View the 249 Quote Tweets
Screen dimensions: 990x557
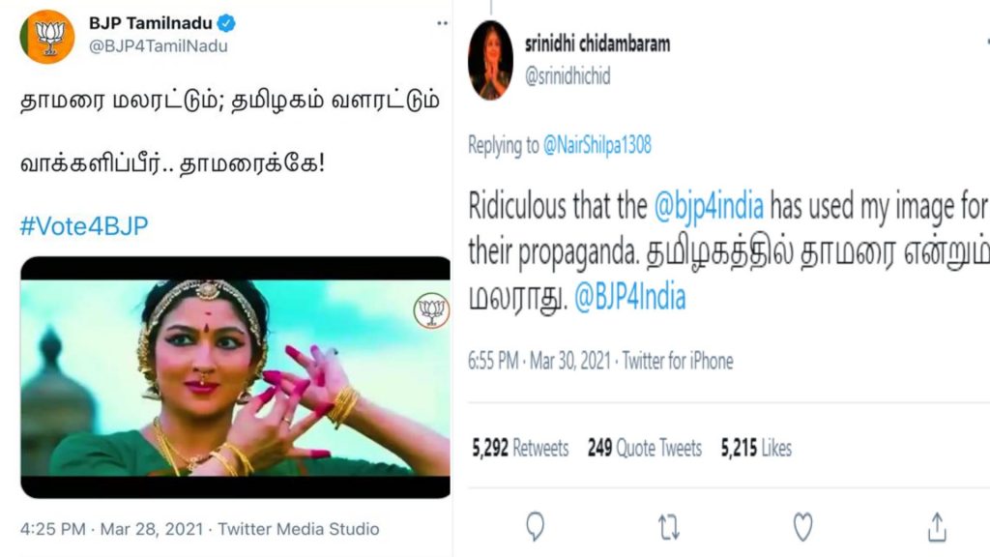coord(645,448)
